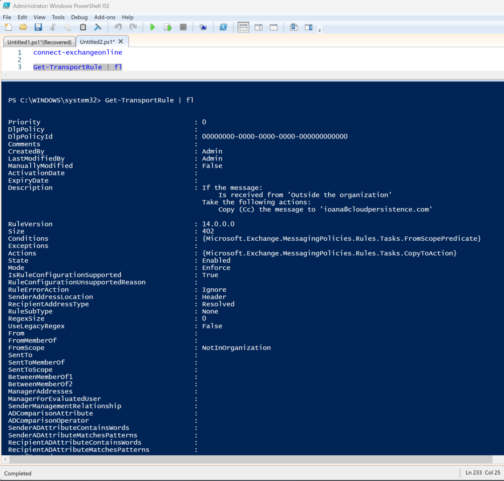Open the Tools menu
This screenshot has width=504, height=481.
pos(58,17)
